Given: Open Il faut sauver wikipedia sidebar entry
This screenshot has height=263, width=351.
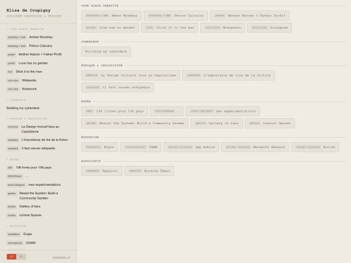Looking at the screenshot, I should (31, 148).
